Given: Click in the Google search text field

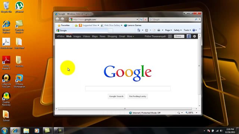Looking at the screenshot, I should [x=128, y=89].
